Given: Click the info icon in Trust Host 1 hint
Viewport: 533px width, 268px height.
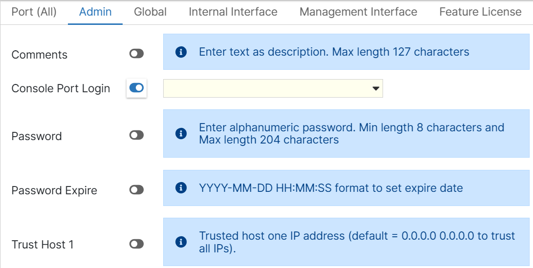Looking at the screenshot, I should pyautogui.click(x=181, y=242).
